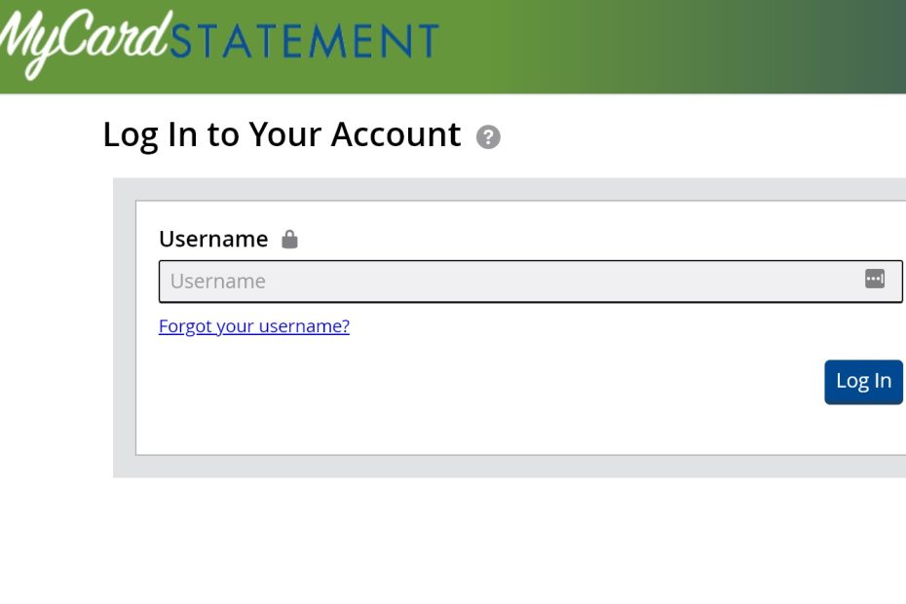Click blank space left of Log In button
The image size is (906, 604).
click(585, 382)
